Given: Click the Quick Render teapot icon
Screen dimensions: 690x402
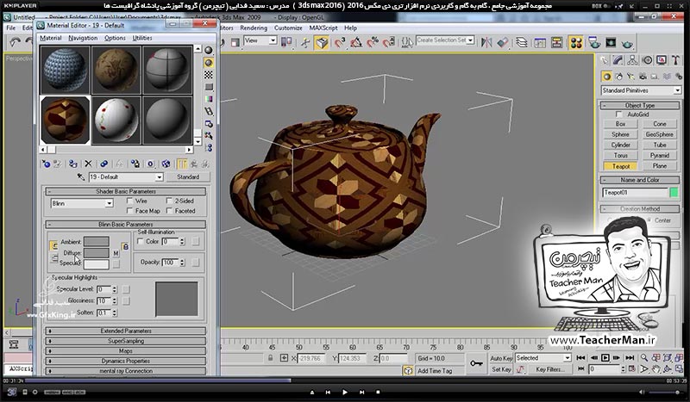Looking at the screenshot, I should click(x=628, y=43).
